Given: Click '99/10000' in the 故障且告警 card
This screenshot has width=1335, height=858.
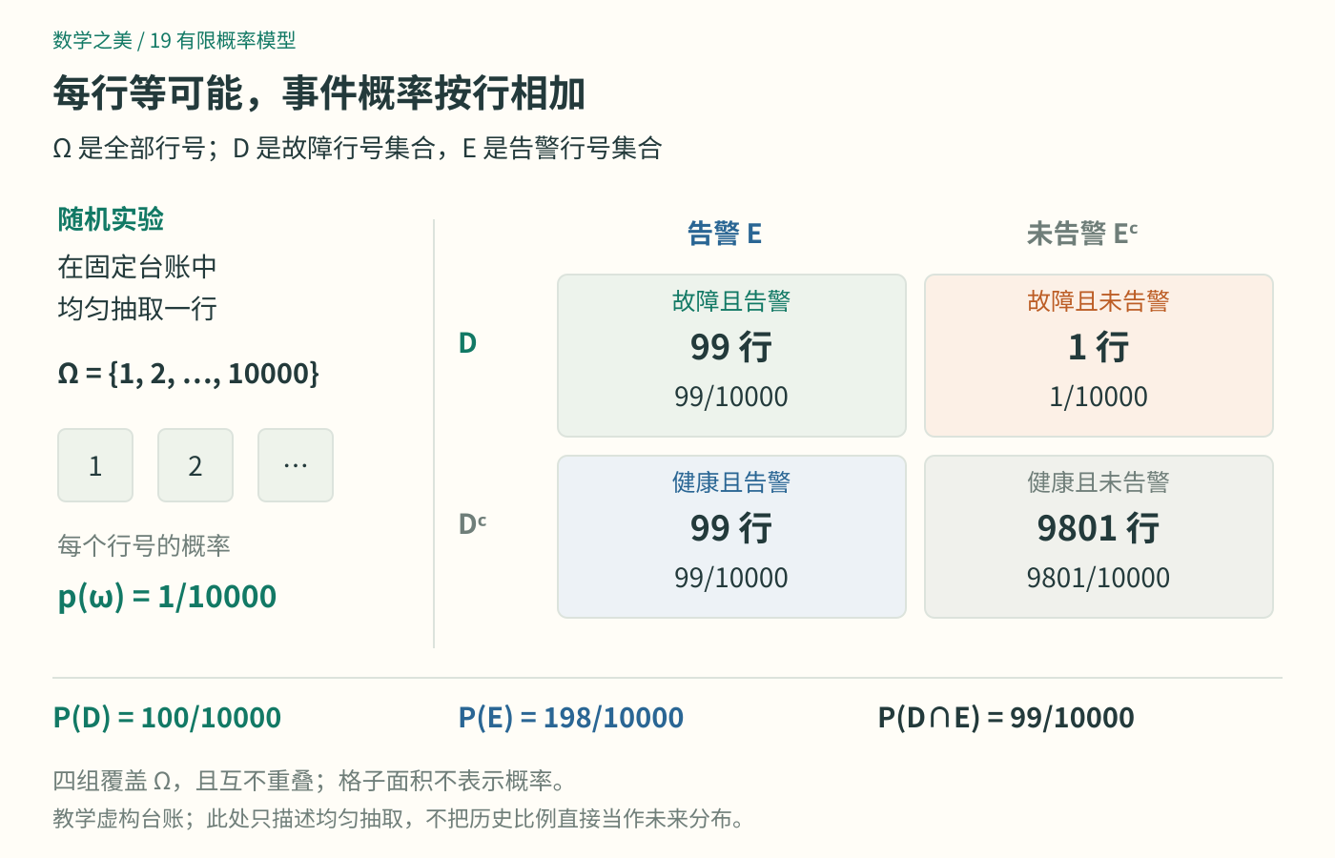Looking at the screenshot, I should (731, 397).
